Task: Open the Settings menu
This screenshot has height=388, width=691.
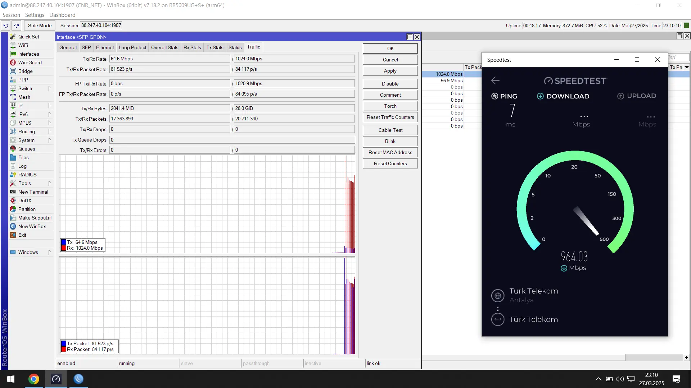Action: coord(35,15)
